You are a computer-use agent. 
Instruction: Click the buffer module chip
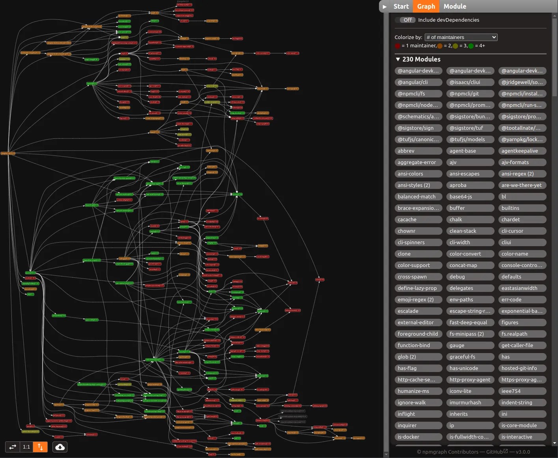click(x=470, y=208)
